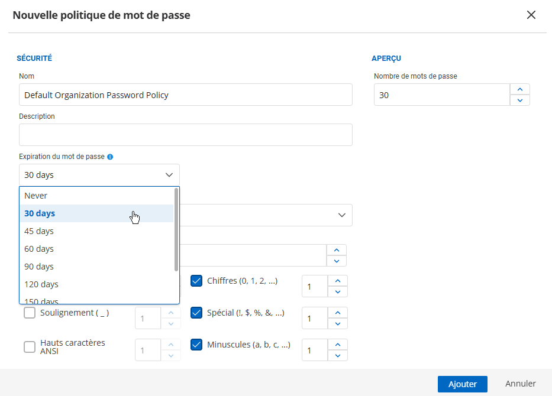552x396 pixels.
Task: Choose 90 days as password expiration
Action: (x=39, y=267)
